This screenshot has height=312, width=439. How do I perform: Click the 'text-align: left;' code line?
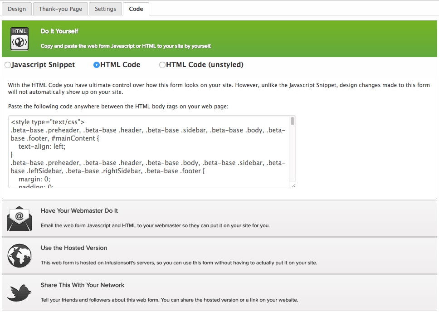[42, 146]
